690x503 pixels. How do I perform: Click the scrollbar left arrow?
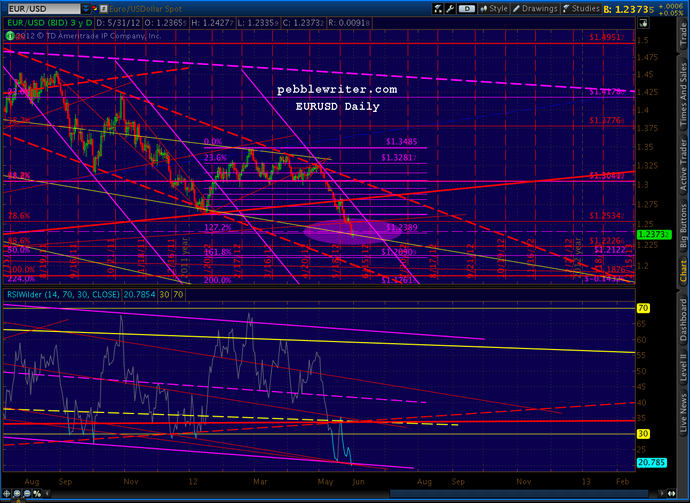pos(46,494)
